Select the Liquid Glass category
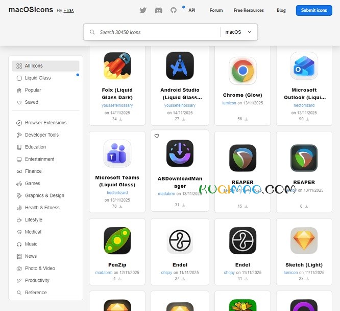This screenshot has height=311, width=340. click(x=46, y=78)
